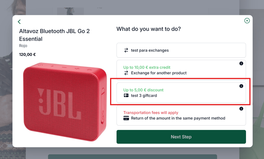Choose return to same payment method option

tap(181, 115)
